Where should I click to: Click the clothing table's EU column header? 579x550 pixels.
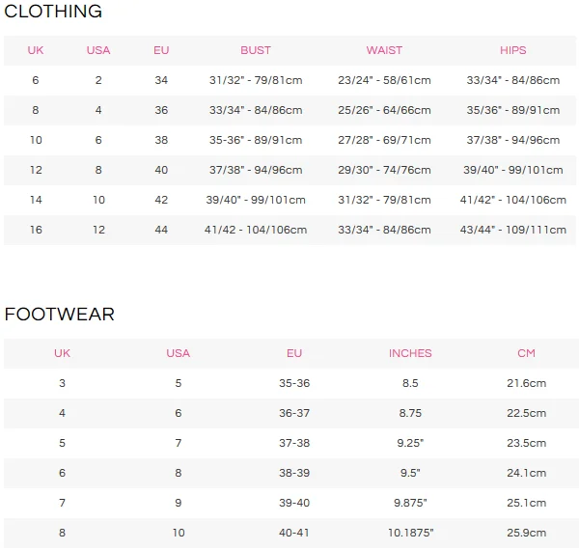(161, 50)
